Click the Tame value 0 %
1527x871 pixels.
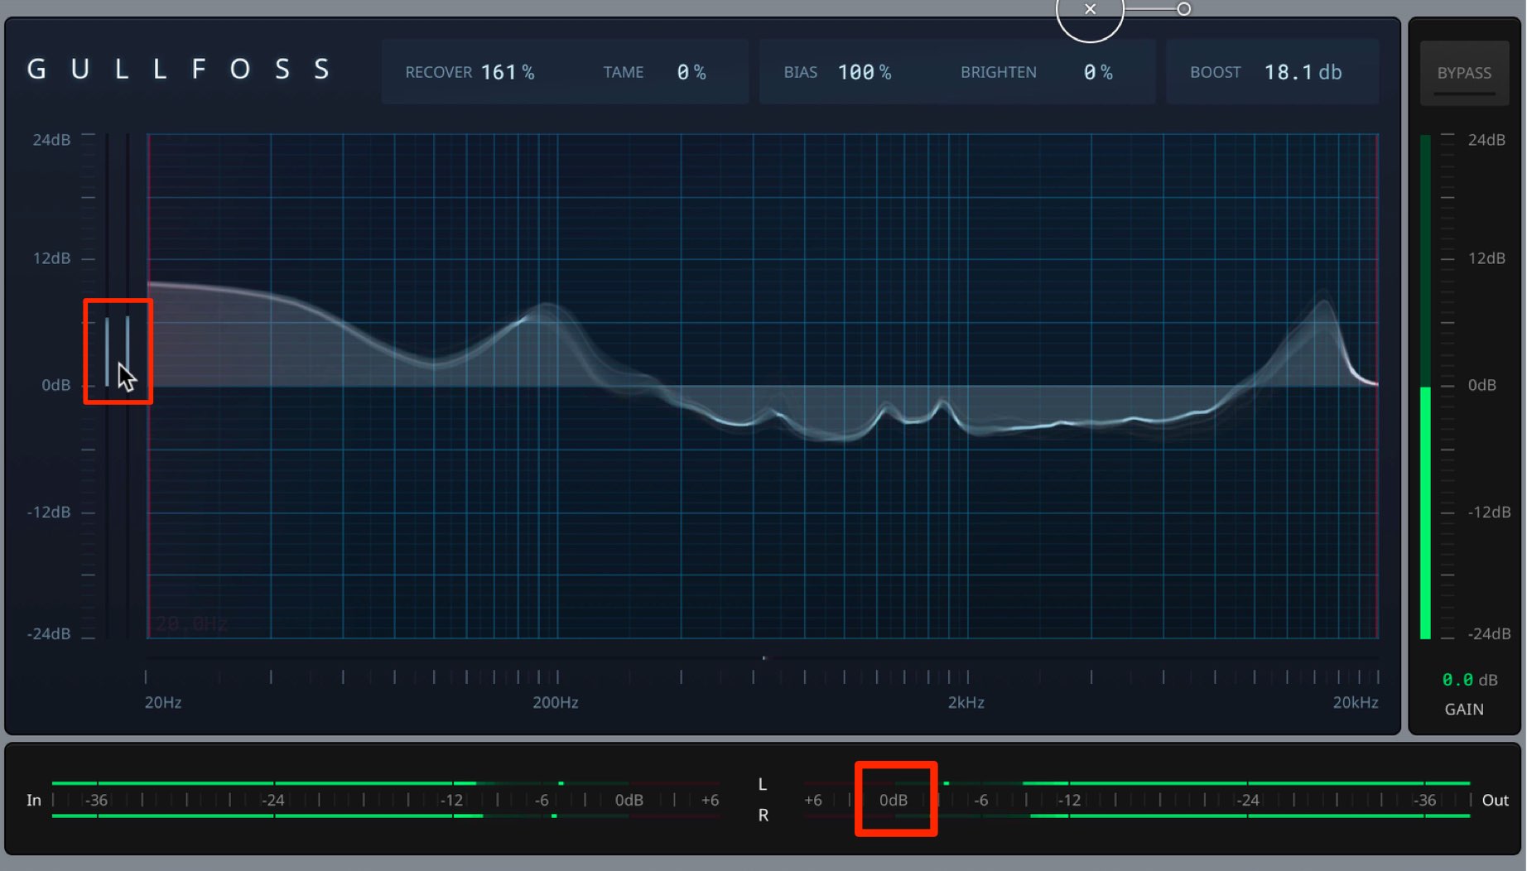click(x=691, y=72)
